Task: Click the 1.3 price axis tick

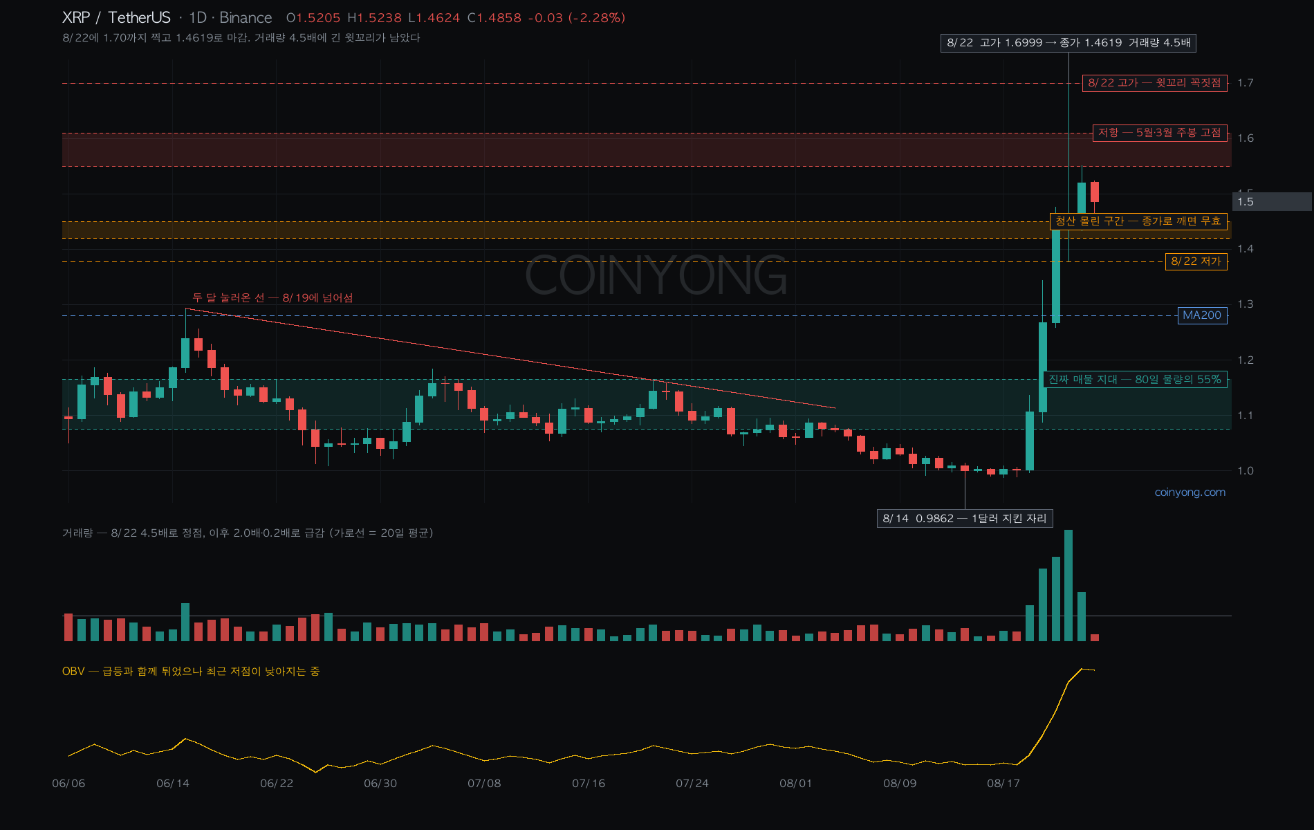Action: click(1245, 304)
